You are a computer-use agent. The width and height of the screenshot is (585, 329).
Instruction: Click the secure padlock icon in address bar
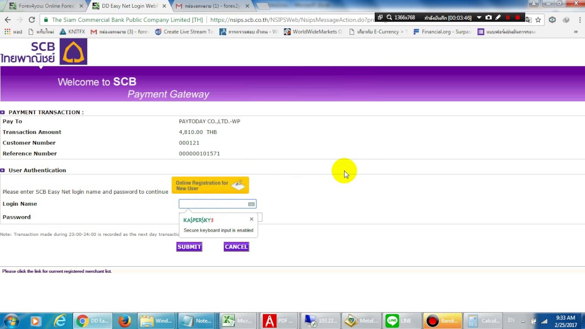pos(46,20)
